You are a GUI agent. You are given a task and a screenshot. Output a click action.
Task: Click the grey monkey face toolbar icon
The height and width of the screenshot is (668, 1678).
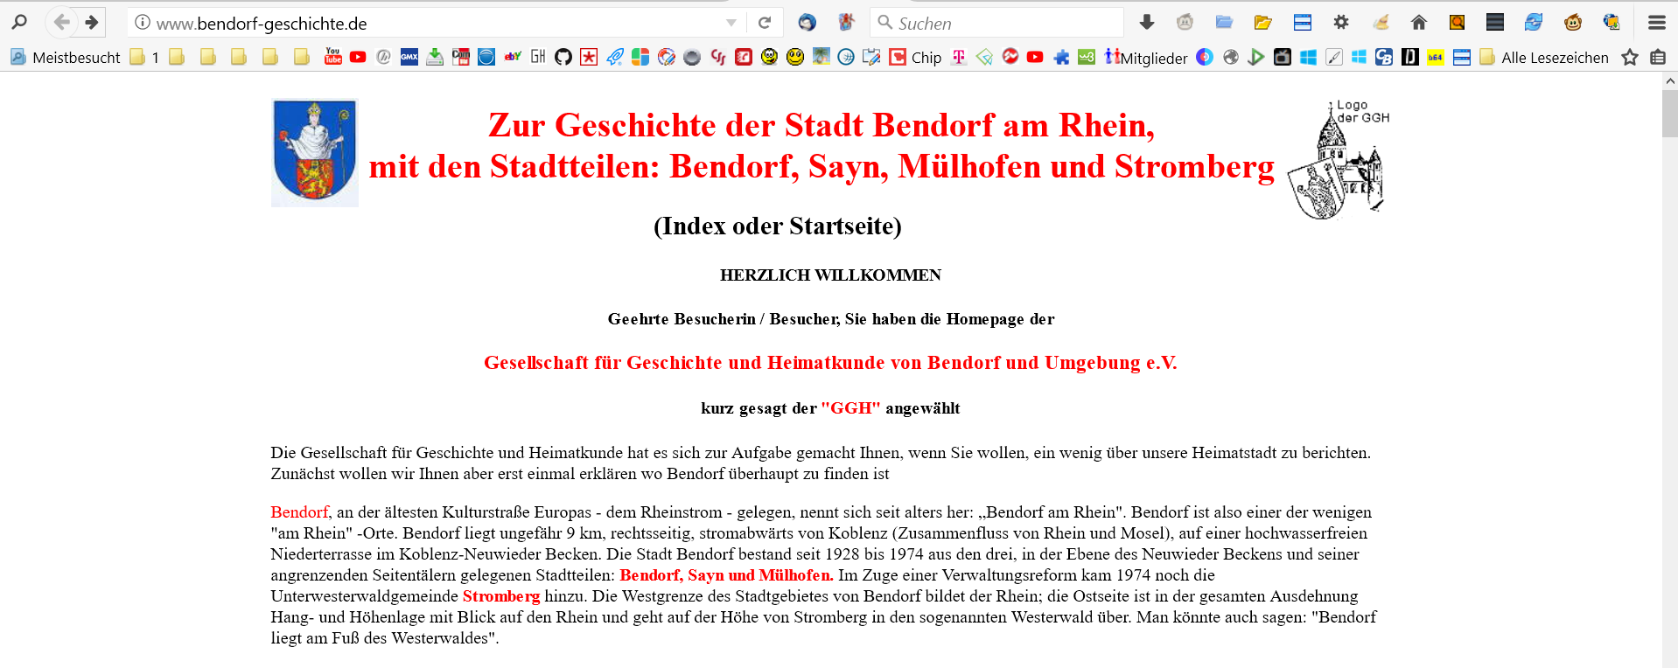[x=1185, y=22]
